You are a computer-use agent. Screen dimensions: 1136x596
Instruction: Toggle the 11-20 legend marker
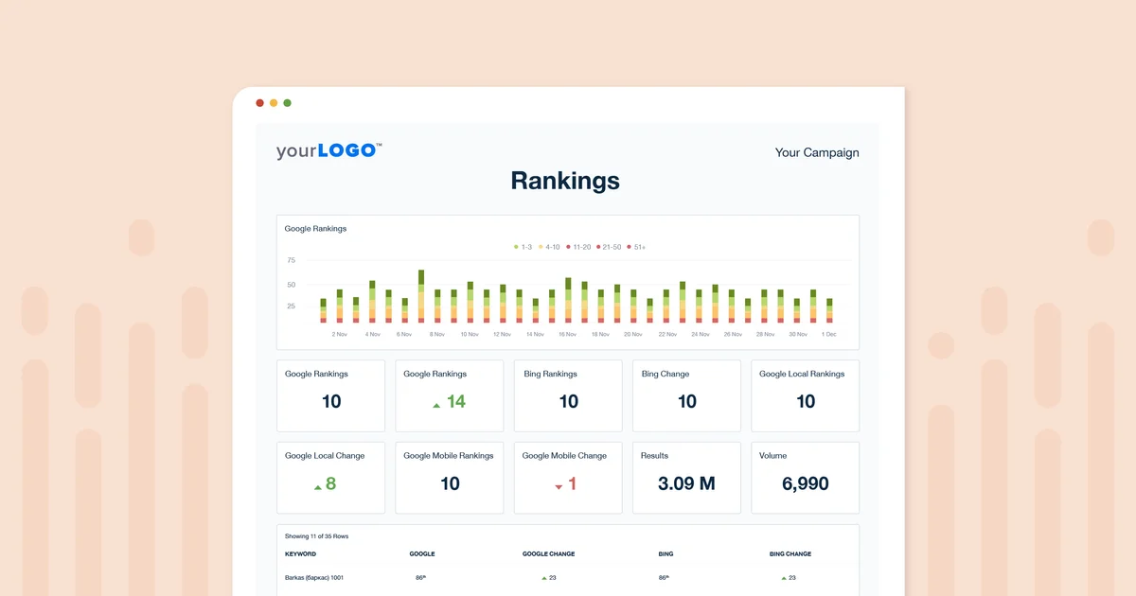569,246
